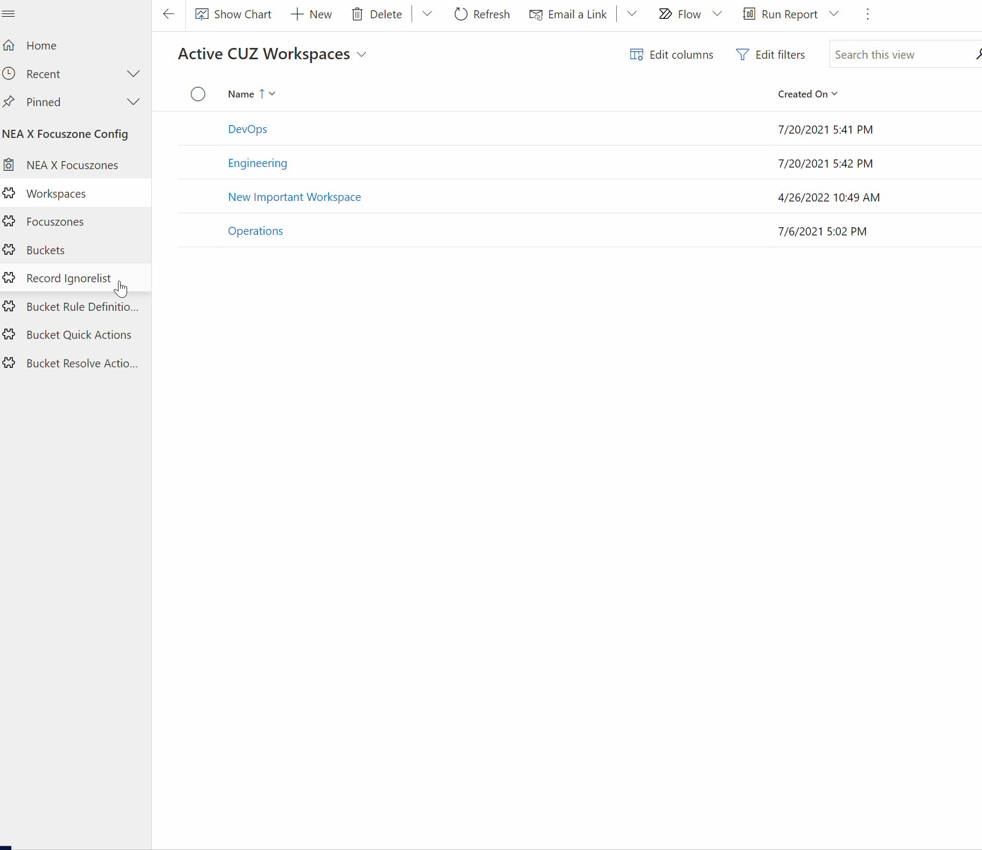This screenshot has width=982, height=850.
Task: Open Flow options via the Flow icon
Action: click(665, 14)
